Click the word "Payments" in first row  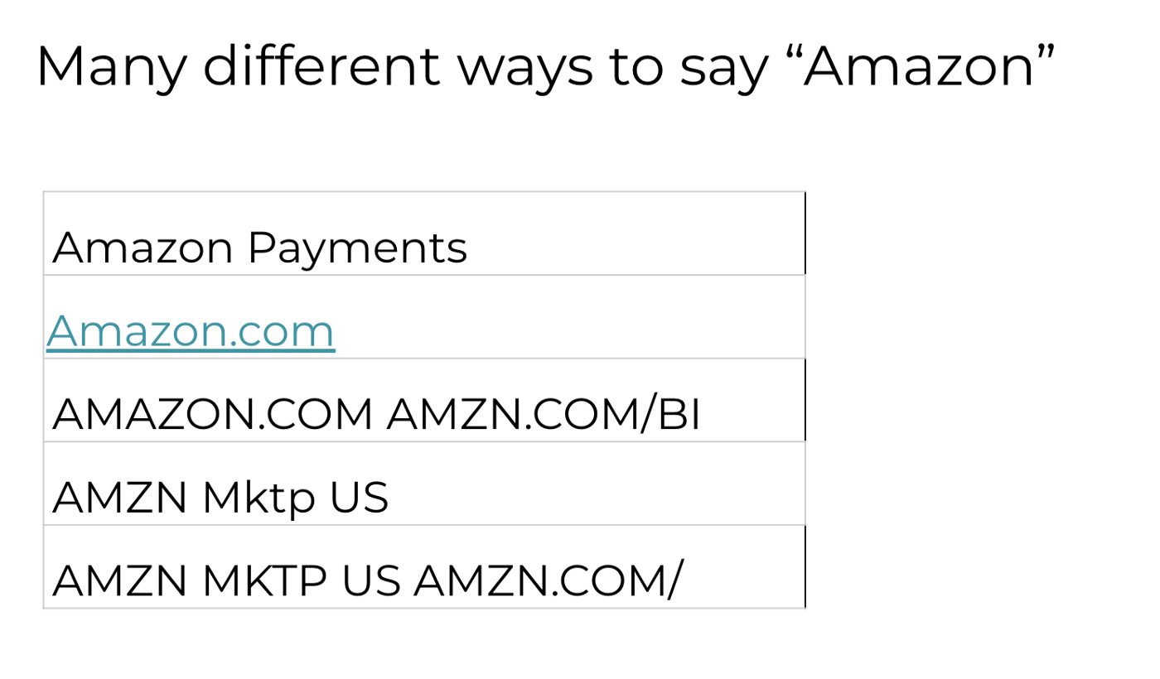coord(357,248)
